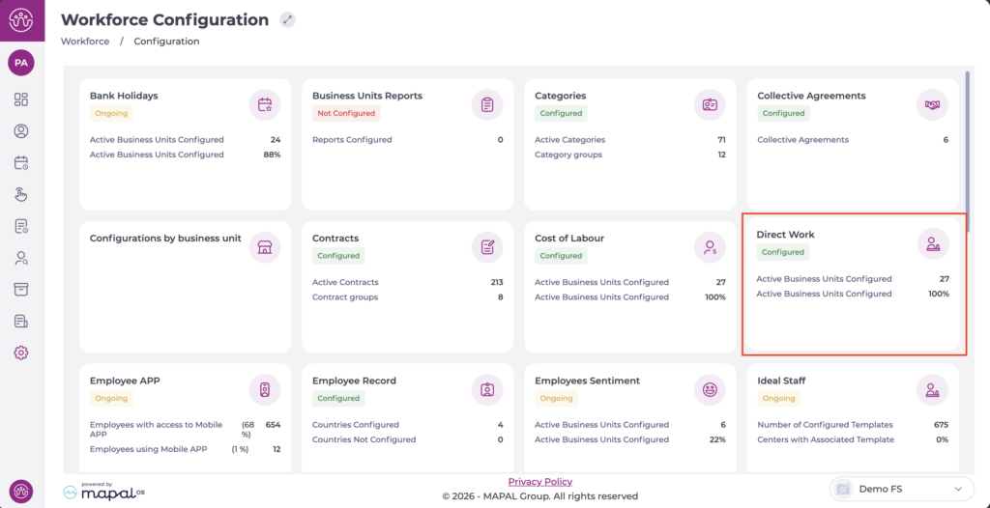Screen dimensions: 990x508
Task: Click the calendar icon in left sidebar
Action: (x=21, y=162)
